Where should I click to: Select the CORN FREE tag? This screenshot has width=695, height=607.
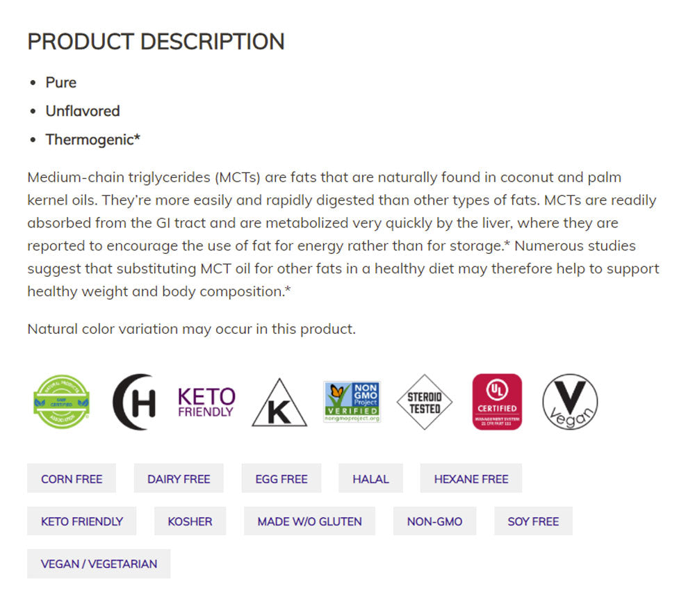click(x=72, y=478)
